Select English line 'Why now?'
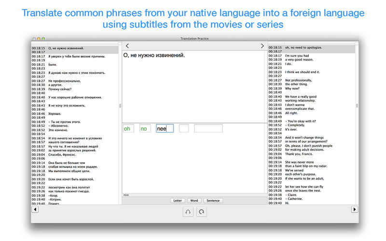Screen dimensions: 386x241 click(x=292, y=88)
